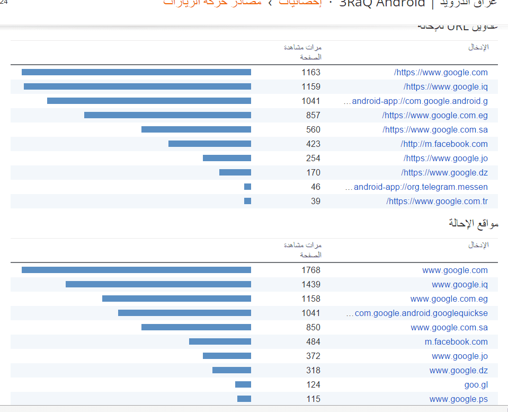
Task: Click the orange إحصائيات breadcrumb link
Action: 300,3
